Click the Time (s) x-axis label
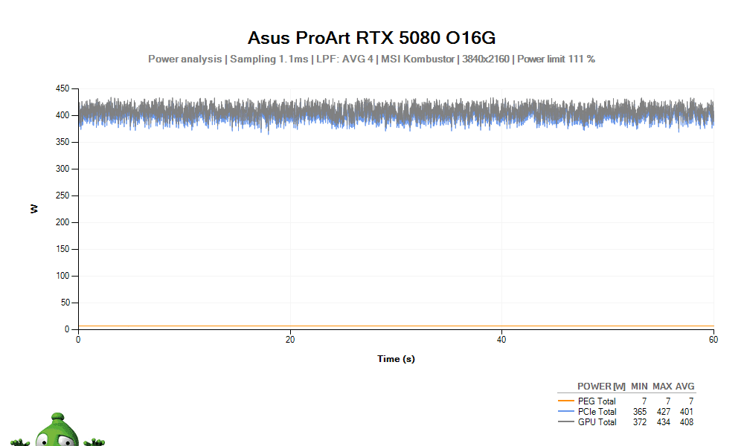The width and height of the screenshot is (744, 446). (x=396, y=359)
